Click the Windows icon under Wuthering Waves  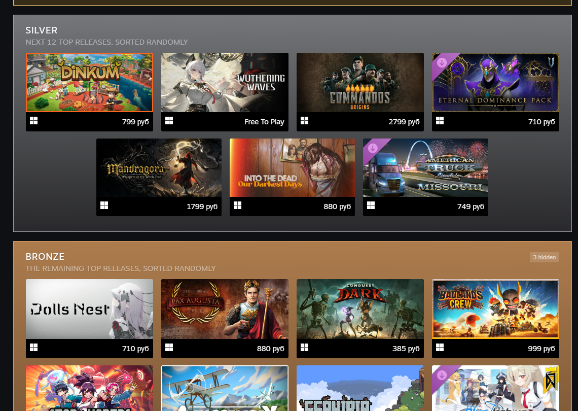[x=169, y=121]
